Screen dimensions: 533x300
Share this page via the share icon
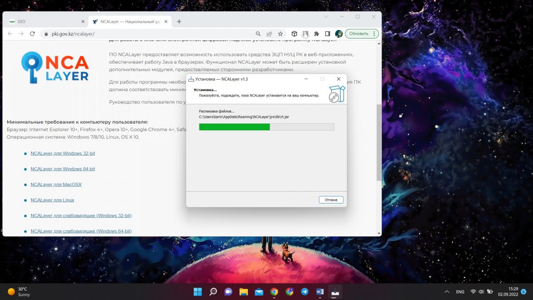pos(269,34)
